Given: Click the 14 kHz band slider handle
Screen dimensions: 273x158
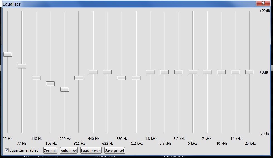Looking at the screenshot, I should point(236,72).
